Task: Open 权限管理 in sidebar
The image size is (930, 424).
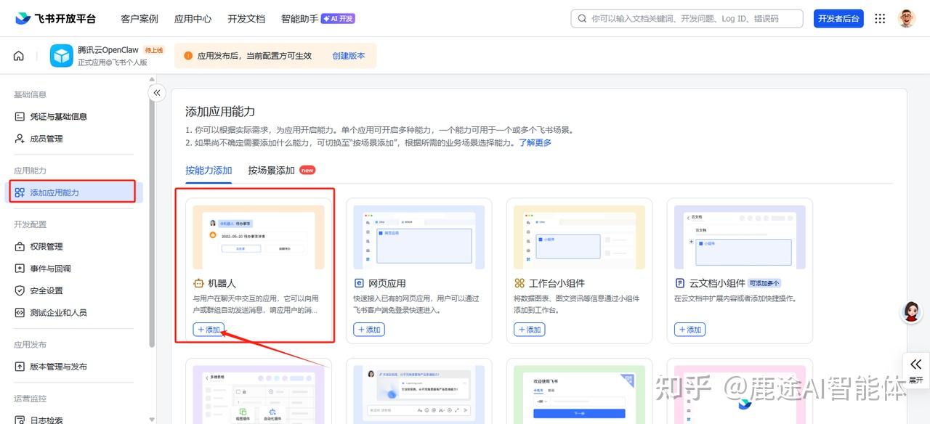Action: (x=46, y=247)
